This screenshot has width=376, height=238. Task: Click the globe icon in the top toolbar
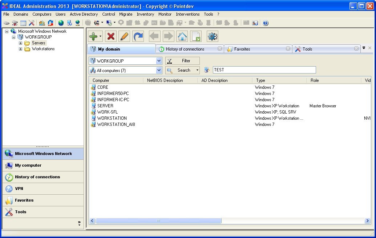(61, 23)
